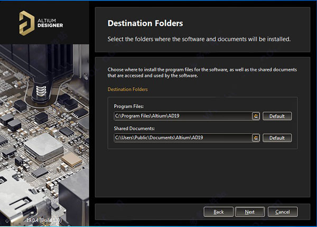Image resolution: width=317 pixels, height=227 pixels.
Task: Reset the Program Files path to Default
Action: tap(277, 116)
